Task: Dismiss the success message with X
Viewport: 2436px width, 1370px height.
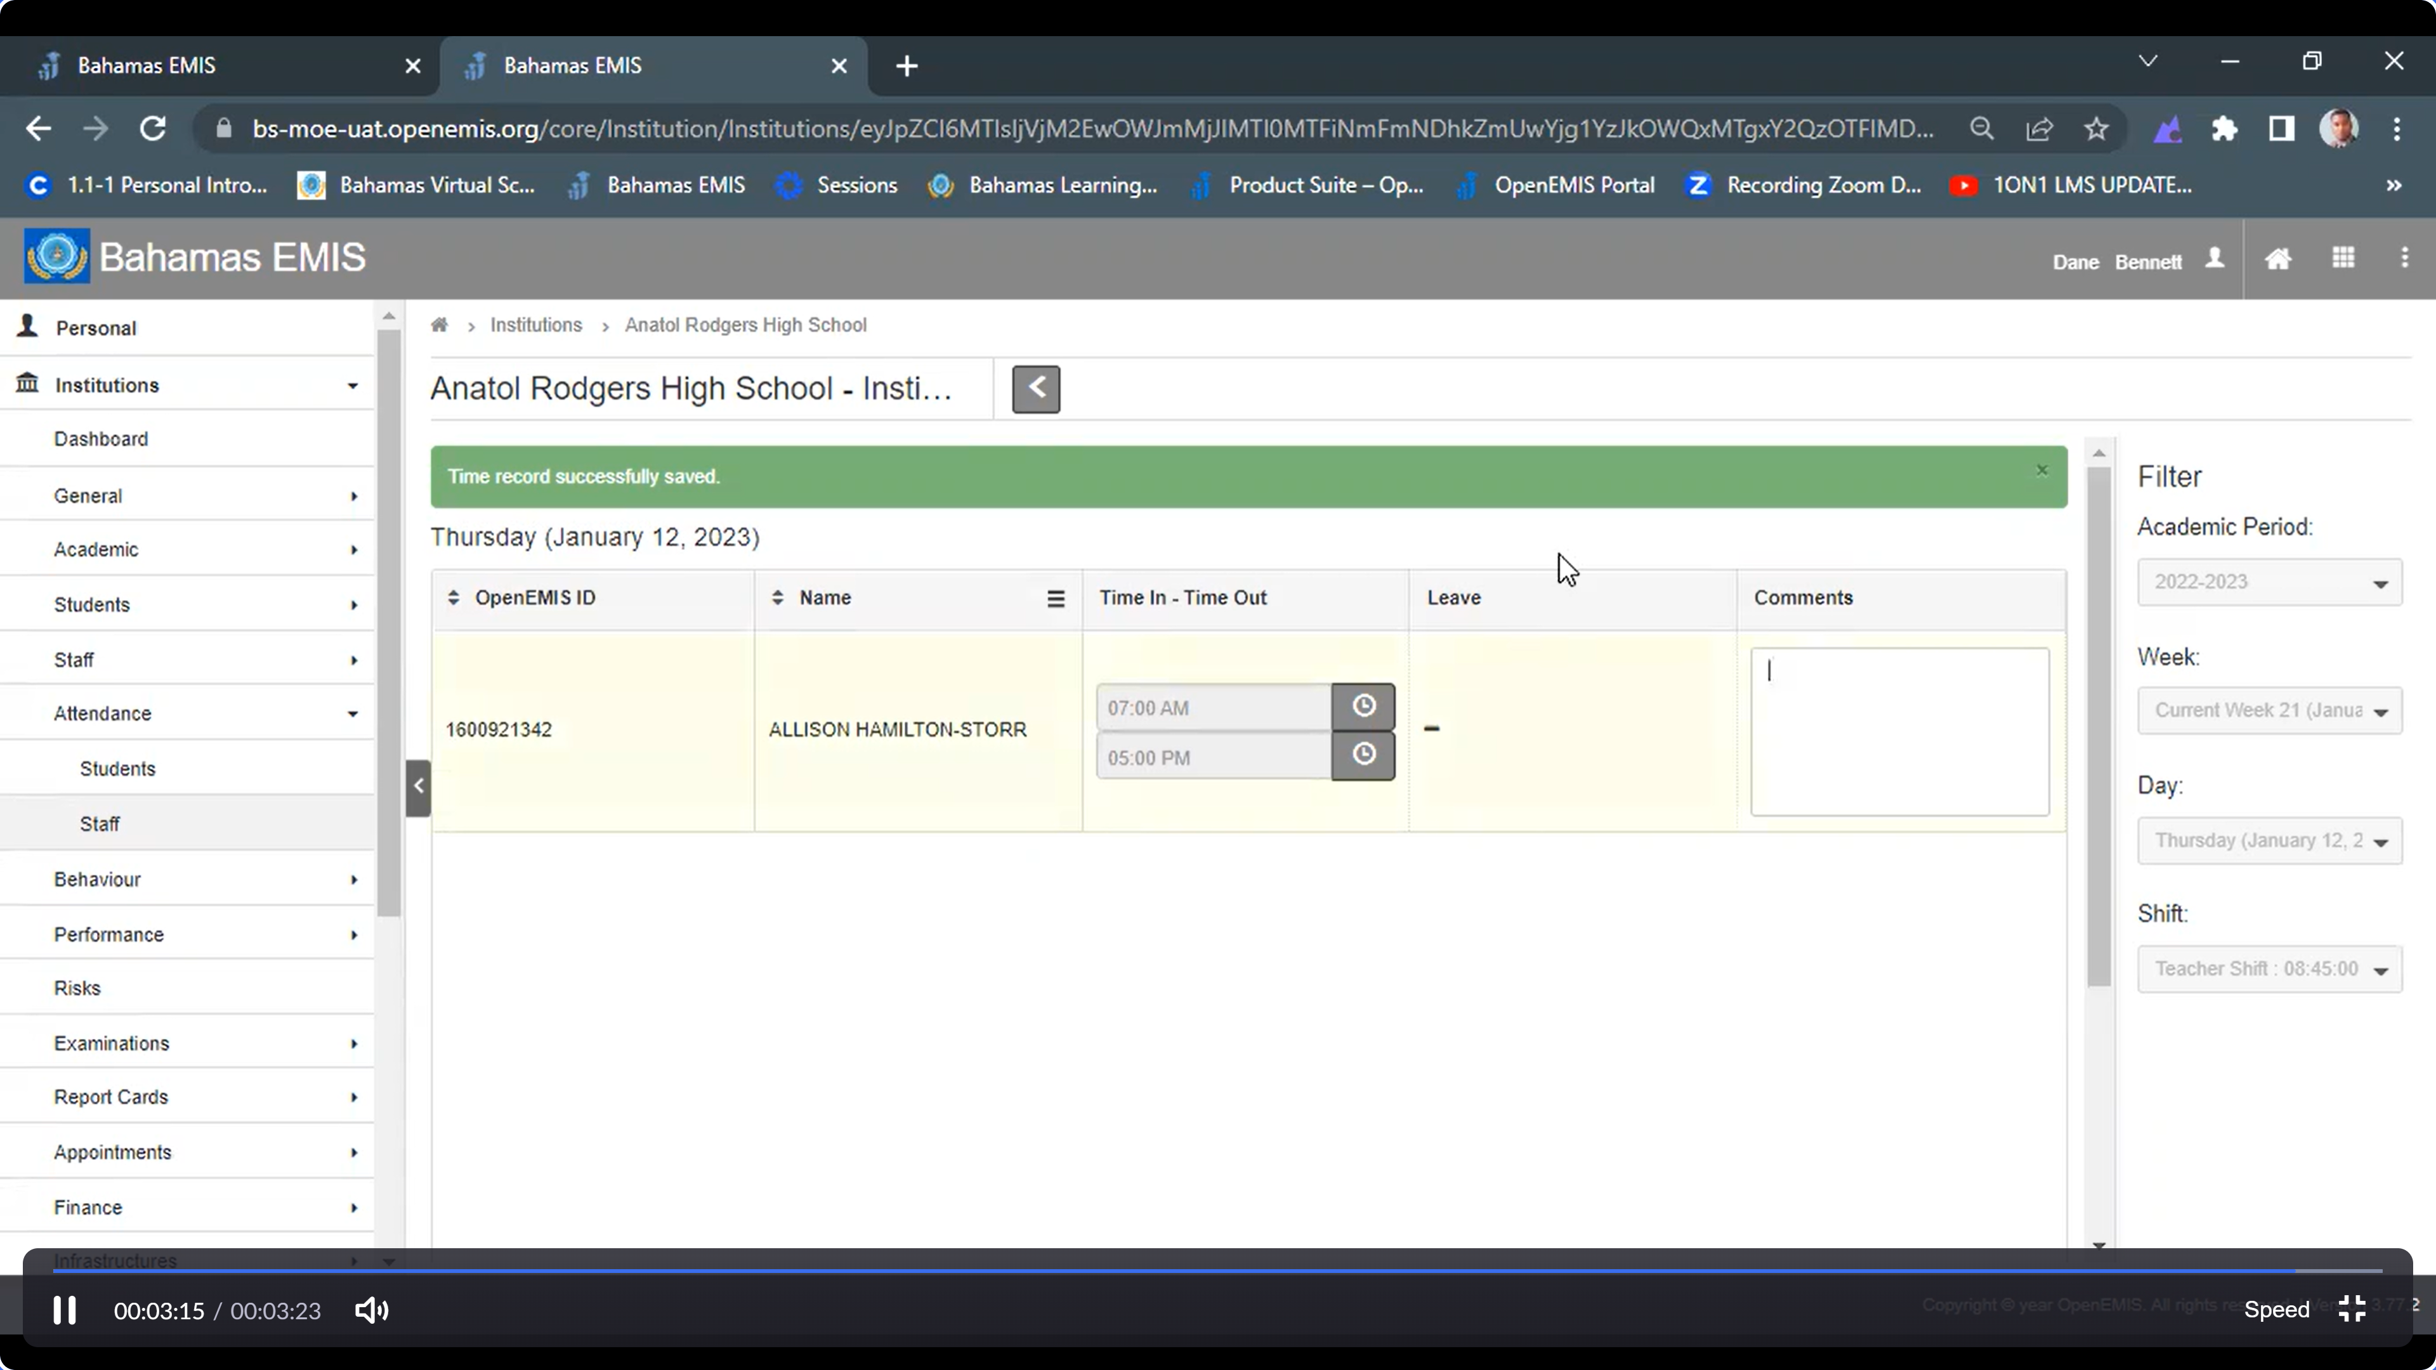Action: pyautogui.click(x=2043, y=470)
